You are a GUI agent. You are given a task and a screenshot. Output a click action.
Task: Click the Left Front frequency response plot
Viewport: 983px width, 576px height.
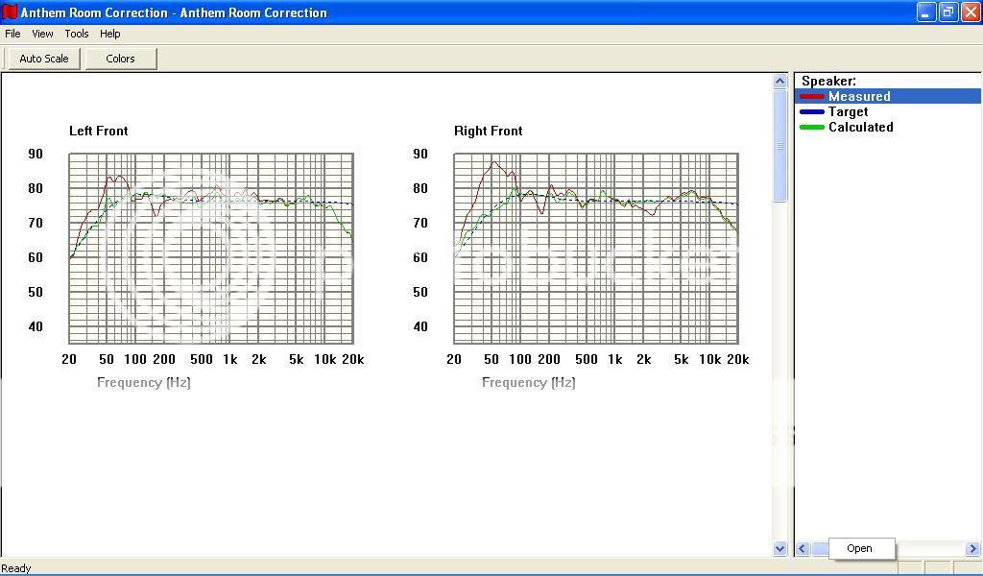point(211,249)
